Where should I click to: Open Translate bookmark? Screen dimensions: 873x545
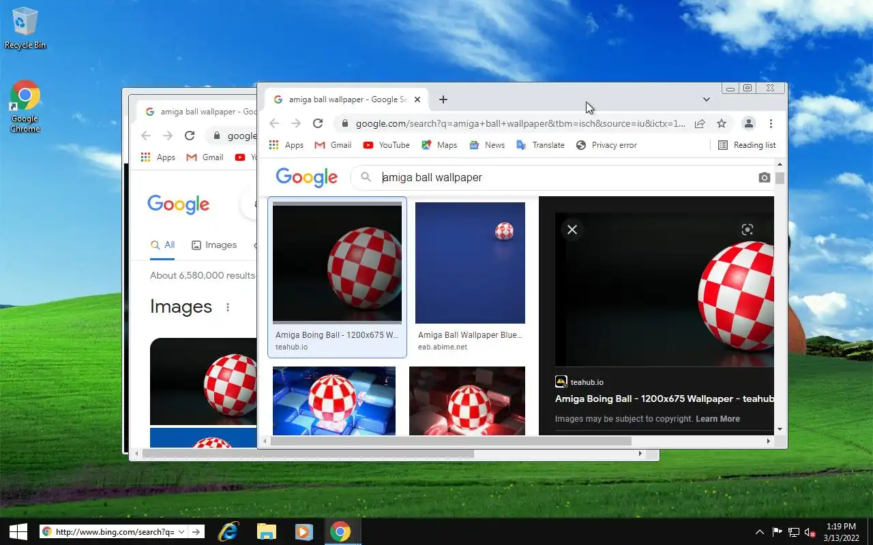tap(541, 145)
